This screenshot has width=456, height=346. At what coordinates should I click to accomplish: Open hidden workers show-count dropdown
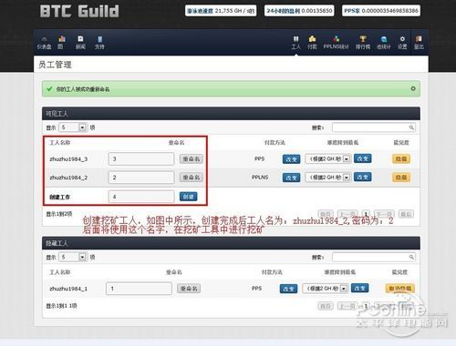[x=73, y=257]
